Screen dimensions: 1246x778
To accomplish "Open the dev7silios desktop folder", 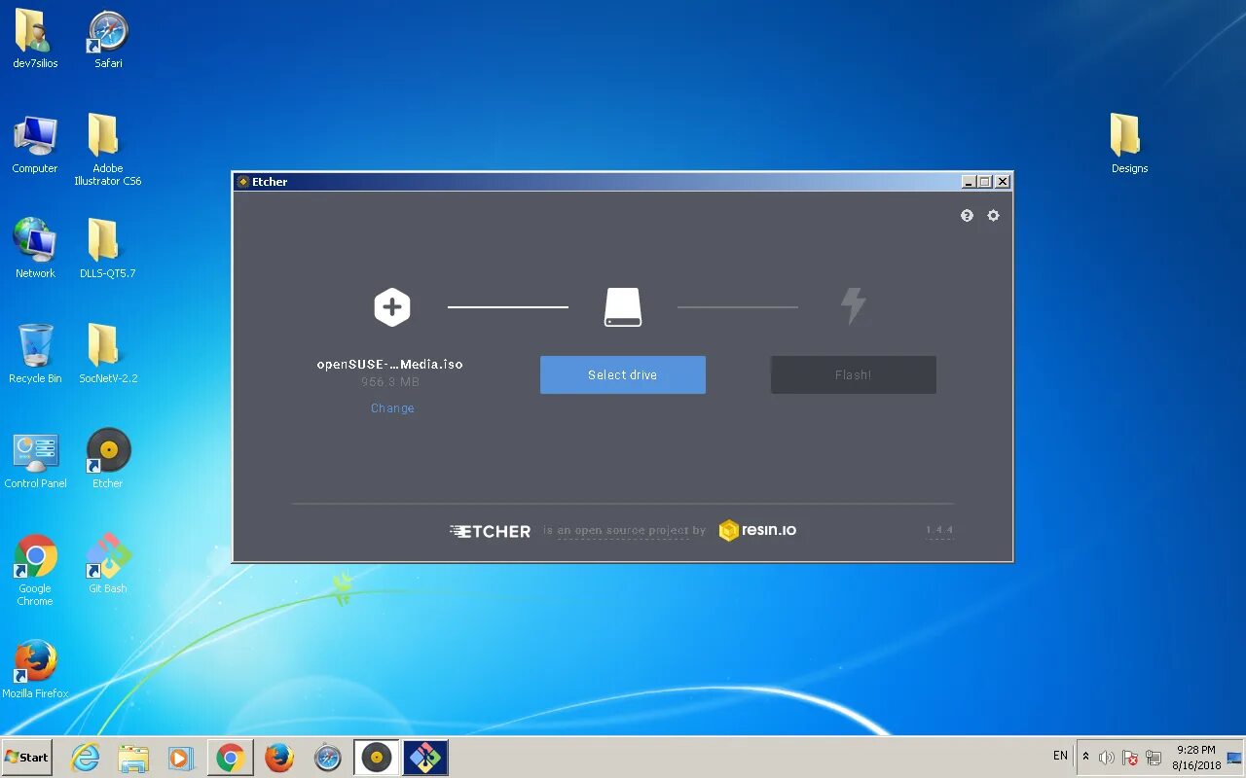I will click(35, 40).
